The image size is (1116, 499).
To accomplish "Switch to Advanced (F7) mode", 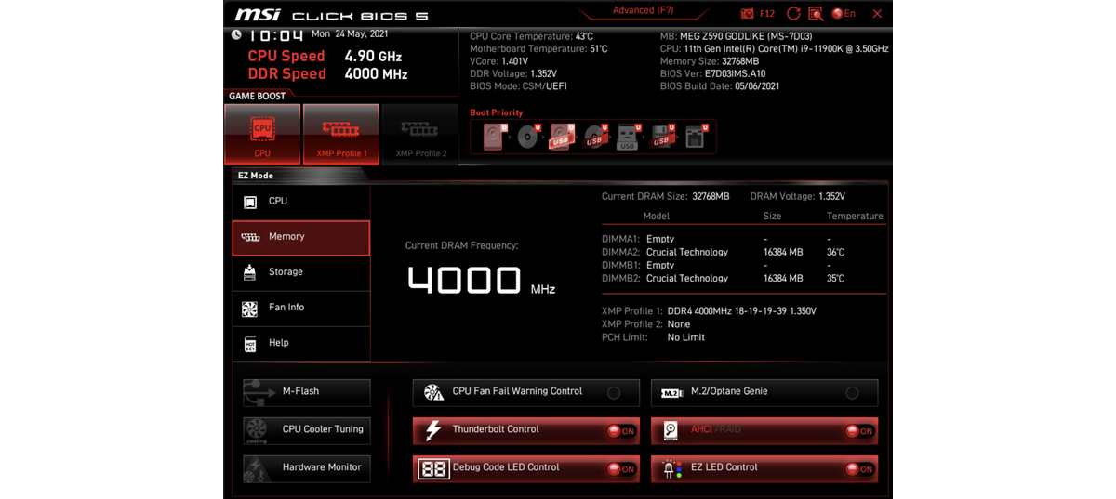I will 643,11.
